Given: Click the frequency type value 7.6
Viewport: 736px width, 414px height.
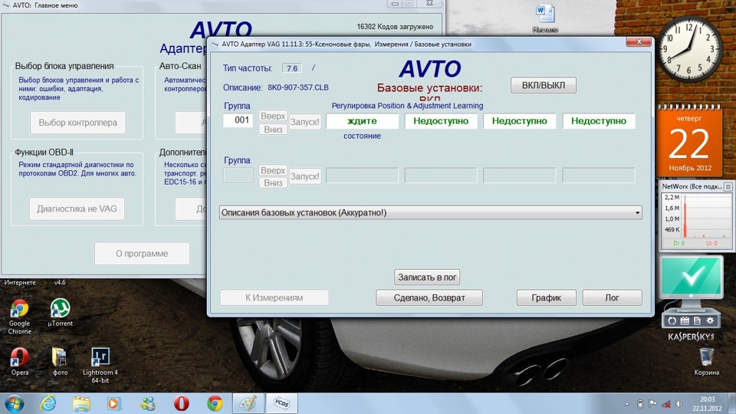Looking at the screenshot, I should click(x=292, y=68).
